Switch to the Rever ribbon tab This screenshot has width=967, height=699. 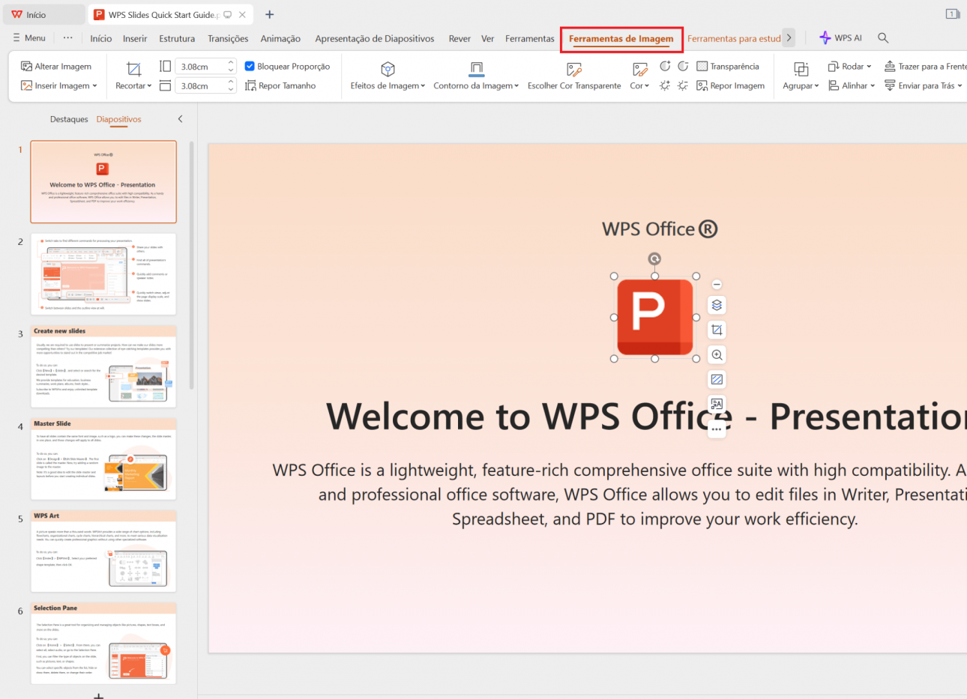point(460,38)
